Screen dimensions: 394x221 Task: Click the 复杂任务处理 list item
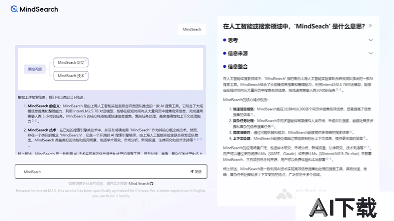(301, 124)
